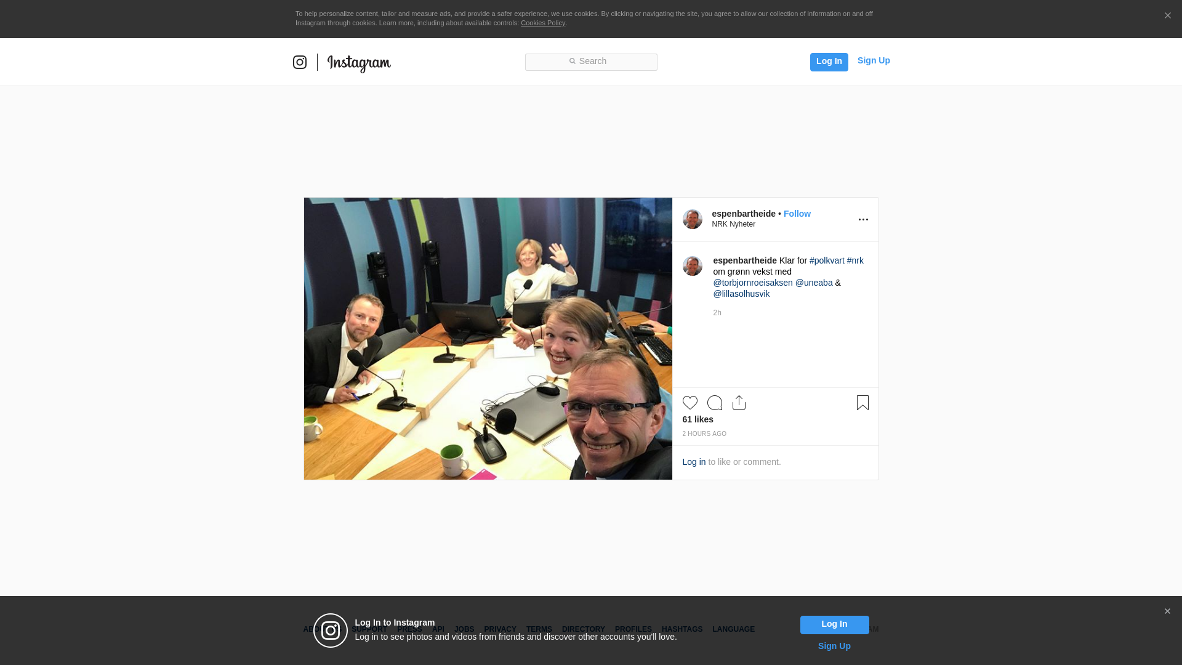Click the Instagram camera glyph logo
The height and width of the screenshot is (665, 1182).
300,62
